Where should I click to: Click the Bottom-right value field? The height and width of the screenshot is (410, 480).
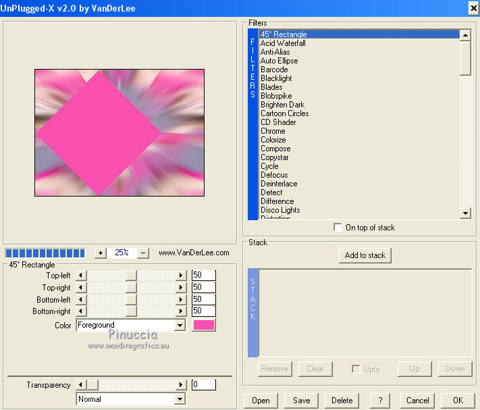[204, 311]
